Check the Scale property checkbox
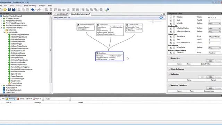 pos(174,20)
